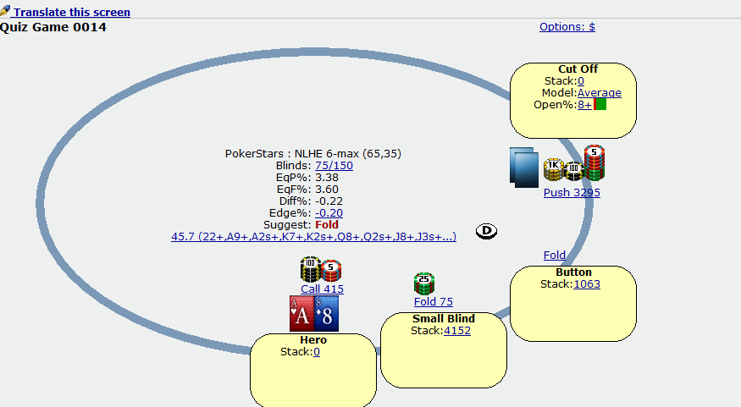Open the 45.7 calling range link
Screen dimensions: 741x407
pyautogui.click(x=314, y=237)
